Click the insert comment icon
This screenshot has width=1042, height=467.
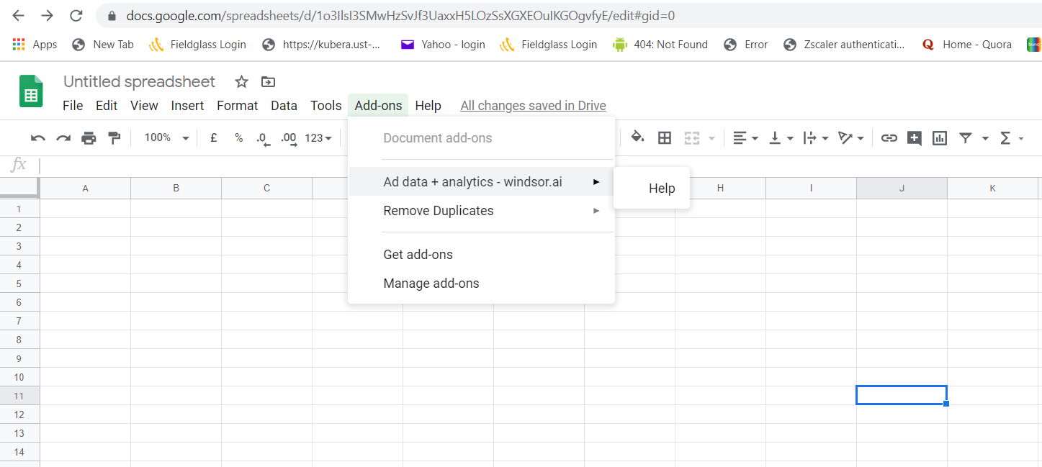(915, 138)
